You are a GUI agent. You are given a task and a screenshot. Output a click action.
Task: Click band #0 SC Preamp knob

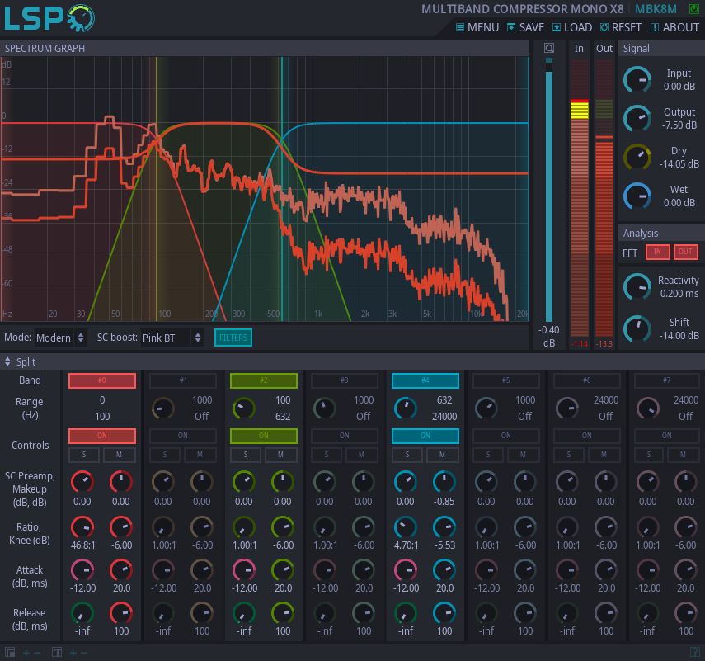pos(82,482)
